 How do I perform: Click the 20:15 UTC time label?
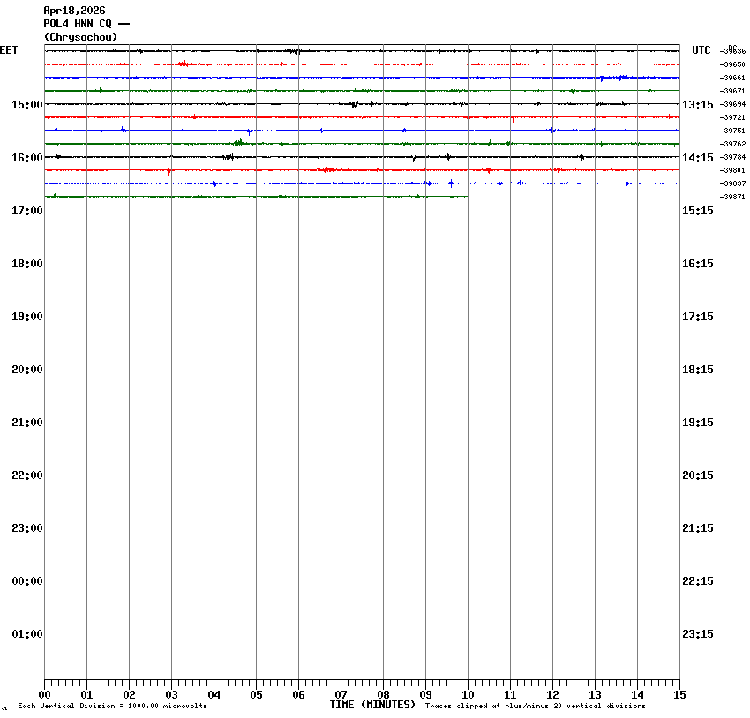(x=698, y=475)
